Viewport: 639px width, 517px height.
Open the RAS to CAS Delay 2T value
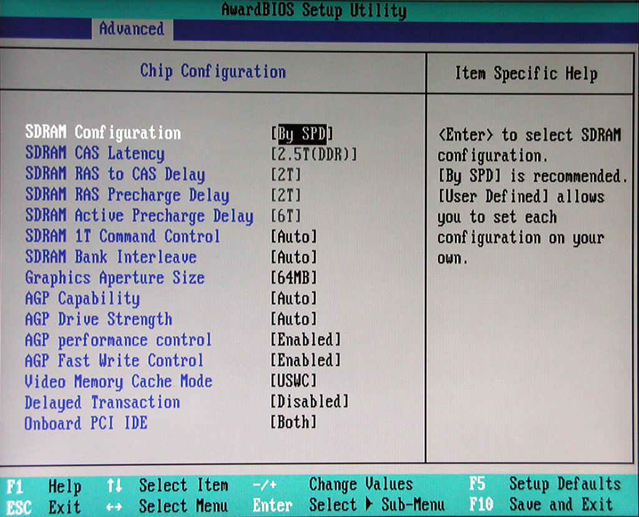286,175
